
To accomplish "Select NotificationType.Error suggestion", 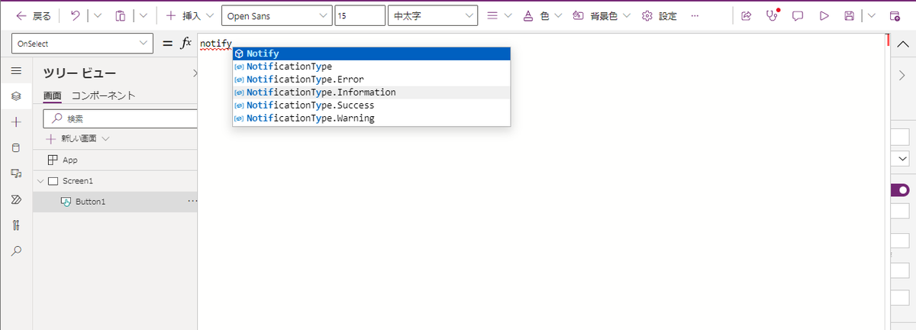I will pos(371,79).
